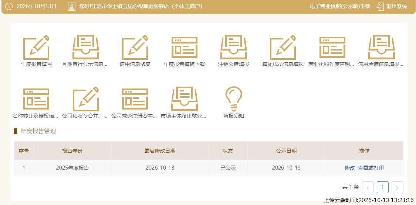Click the user profile icon in header
Screen dimensions: 416x205
click(72, 6)
